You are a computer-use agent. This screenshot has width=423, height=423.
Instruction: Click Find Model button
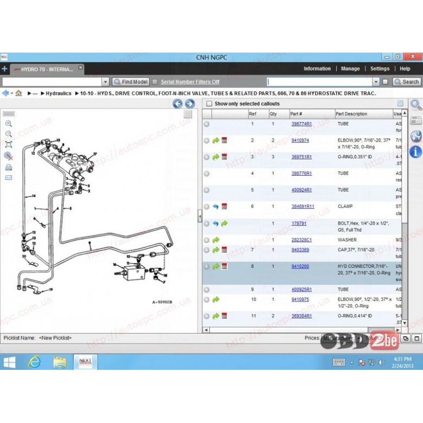[131, 82]
